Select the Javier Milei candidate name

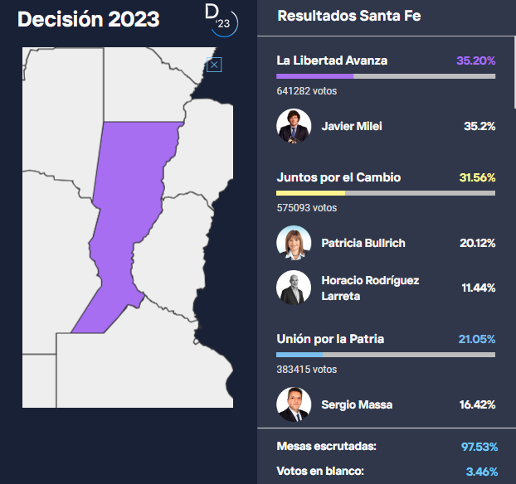tap(353, 127)
